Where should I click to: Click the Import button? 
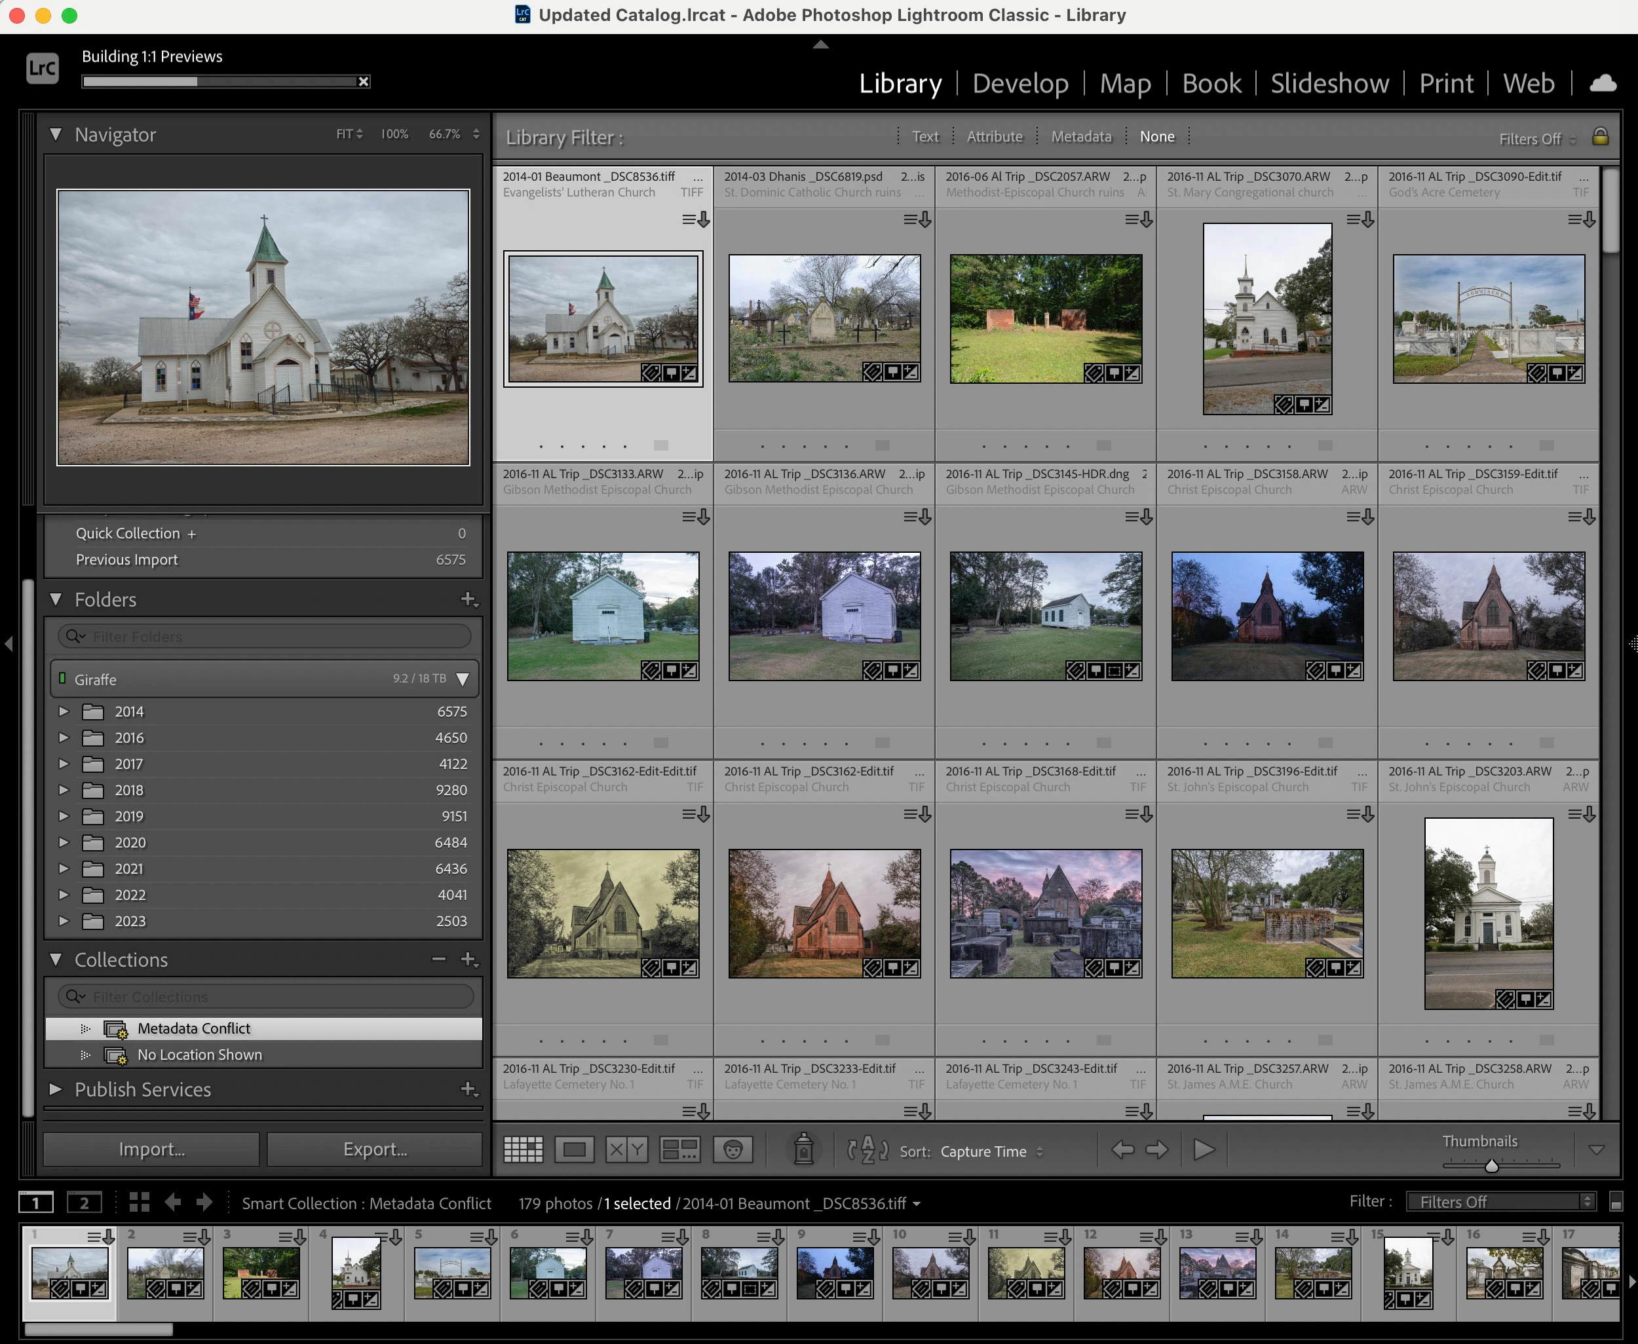(152, 1149)
